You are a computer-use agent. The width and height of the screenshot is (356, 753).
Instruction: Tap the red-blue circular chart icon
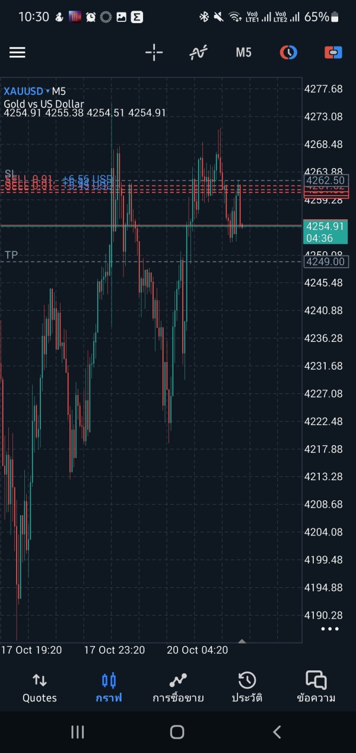288,52
